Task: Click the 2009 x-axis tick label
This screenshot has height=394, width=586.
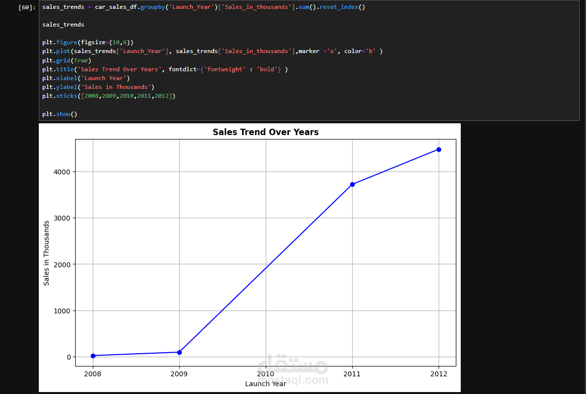Action: pos(179,374)
